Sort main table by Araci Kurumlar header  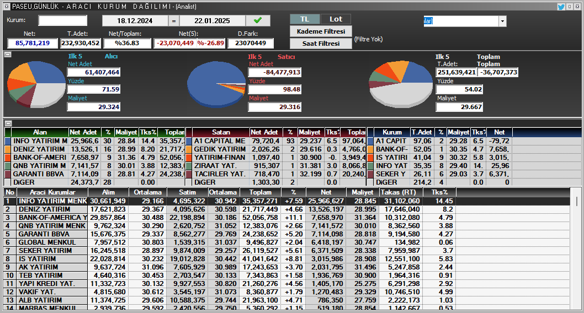click(x=52, y=192)
